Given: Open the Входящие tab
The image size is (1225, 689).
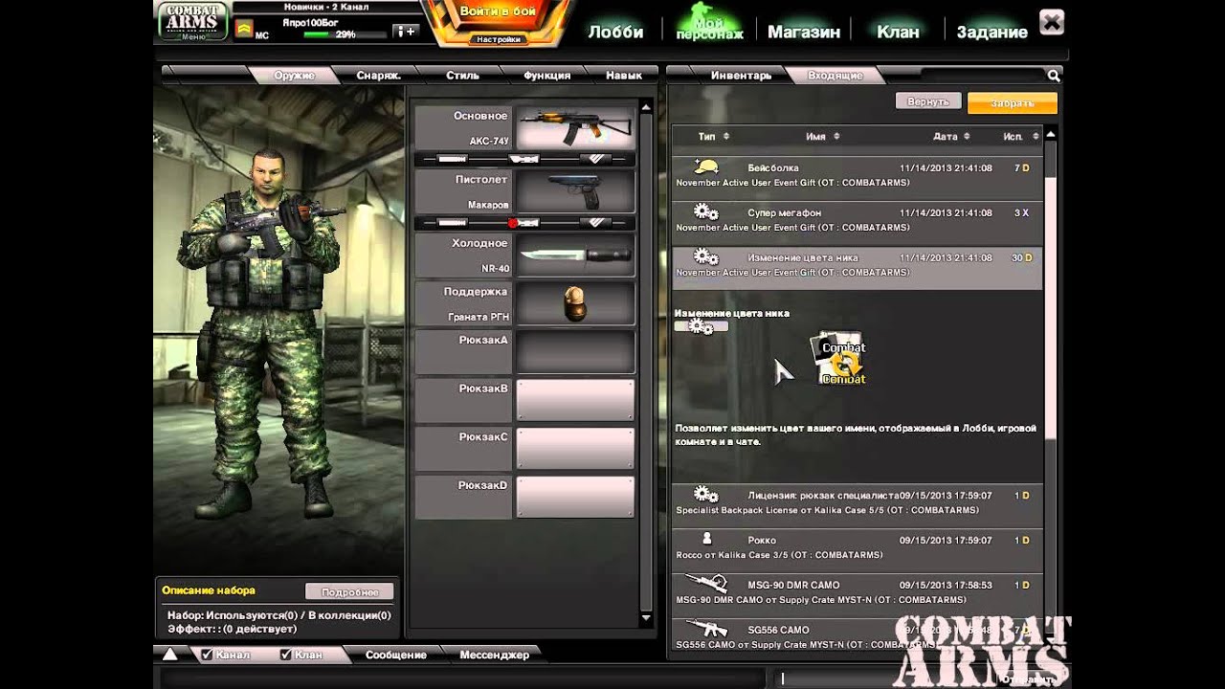Looking at the screenshot, I should point(835,75).
